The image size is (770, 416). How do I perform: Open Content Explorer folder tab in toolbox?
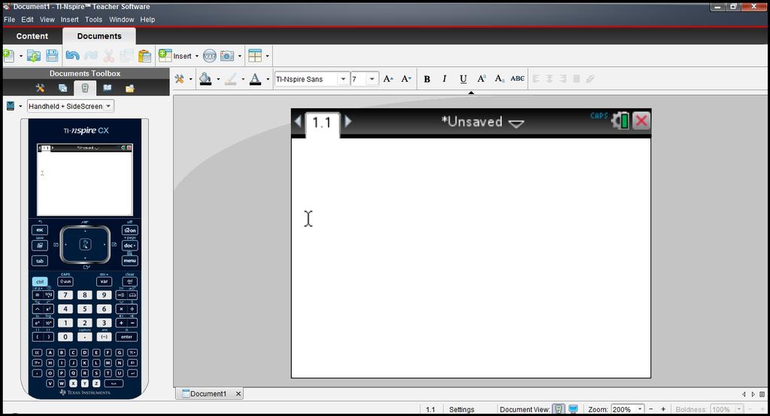[129, 89]
